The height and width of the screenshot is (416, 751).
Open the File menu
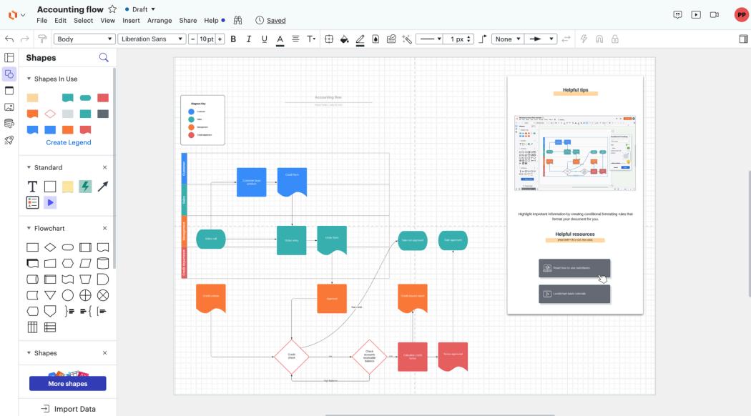pos(42,21)
